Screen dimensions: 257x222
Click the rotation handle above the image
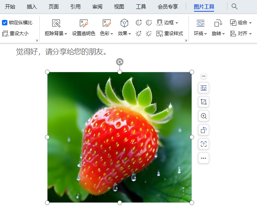120,62
